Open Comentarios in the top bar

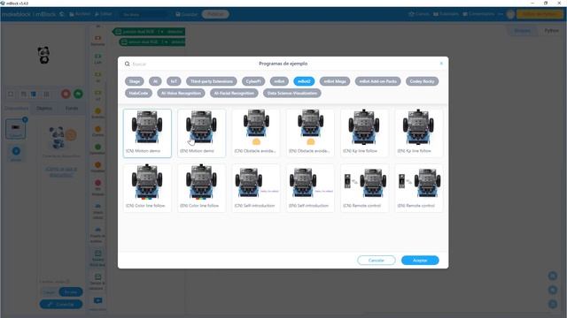point(478,14)
